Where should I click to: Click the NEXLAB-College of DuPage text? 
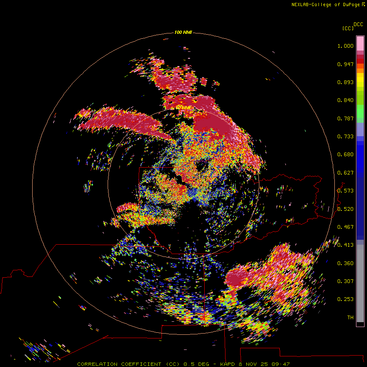325,4
